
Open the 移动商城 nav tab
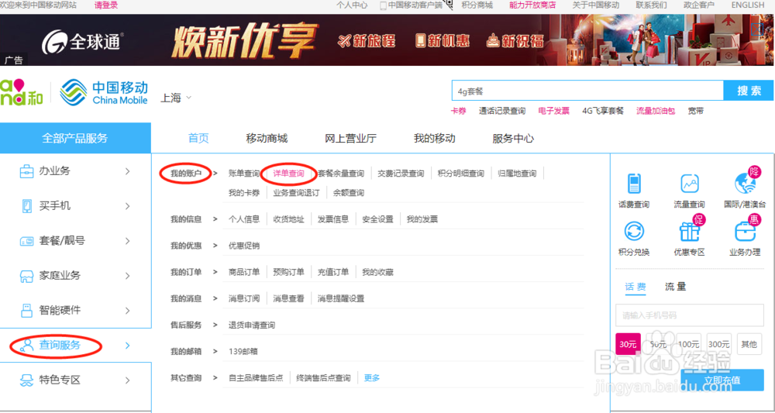[x=267, y=139]
